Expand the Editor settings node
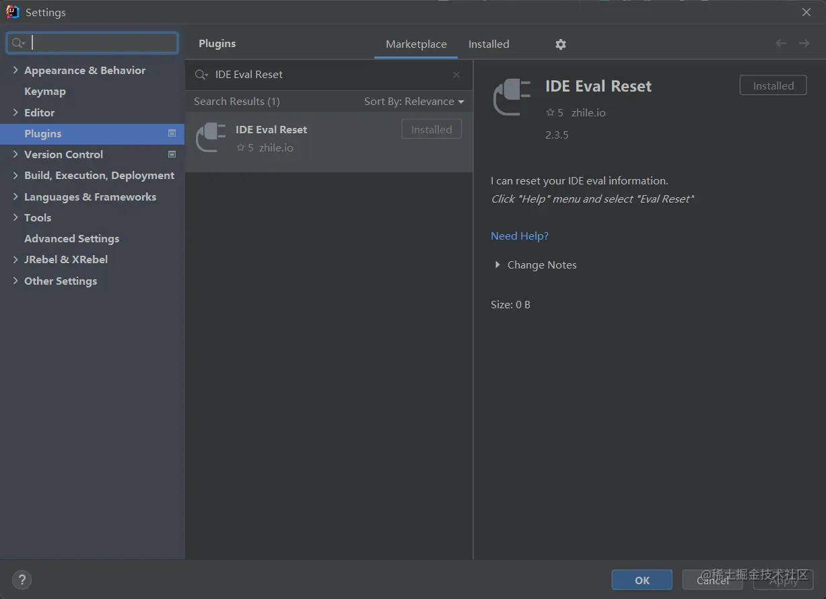Image resolution: width=826 pixels, height=599 pixels. [15, 112]
